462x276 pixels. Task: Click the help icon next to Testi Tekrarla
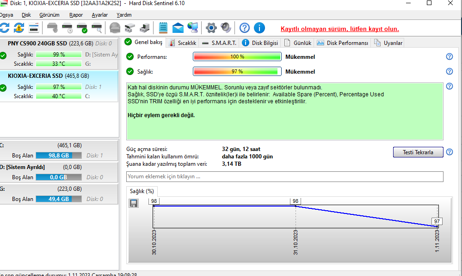coord(450,152)
